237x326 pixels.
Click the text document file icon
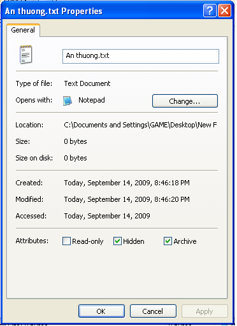26,55
